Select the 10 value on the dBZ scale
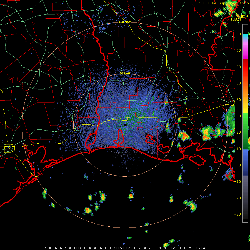Screen dimensions: 250x250 [239, 149]
